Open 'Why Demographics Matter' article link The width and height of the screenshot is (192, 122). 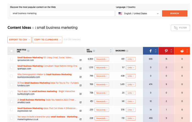pos(44,74)
